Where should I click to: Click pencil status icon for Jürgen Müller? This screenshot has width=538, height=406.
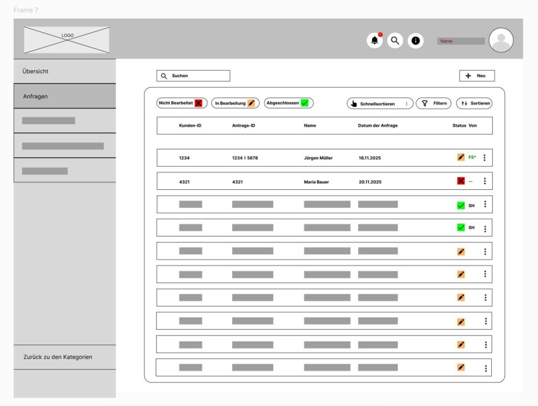tap(461, 157)
